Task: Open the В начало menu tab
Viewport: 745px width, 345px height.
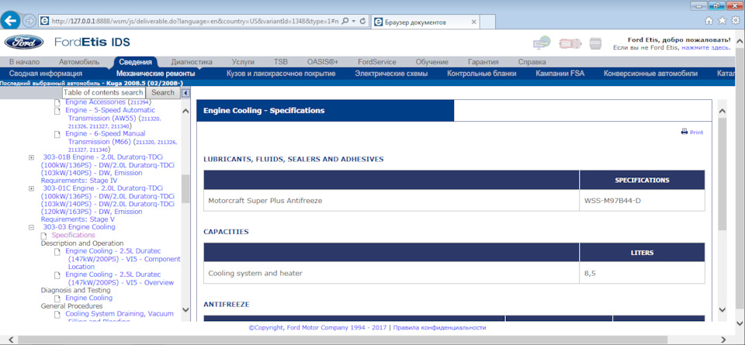Action: coord(24,62)
